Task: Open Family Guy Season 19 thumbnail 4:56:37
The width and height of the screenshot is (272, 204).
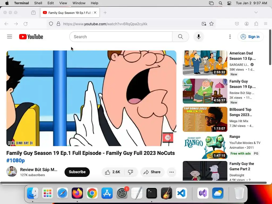Action: 205,91
